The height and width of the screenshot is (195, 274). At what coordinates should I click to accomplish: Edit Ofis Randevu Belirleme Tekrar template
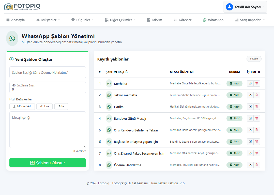pos(250,130)
